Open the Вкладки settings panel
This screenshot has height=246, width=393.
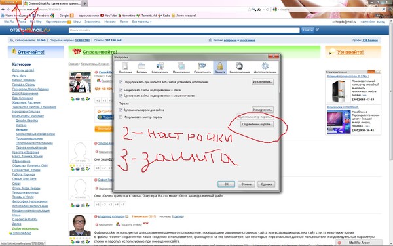click(x=141, y=68)
